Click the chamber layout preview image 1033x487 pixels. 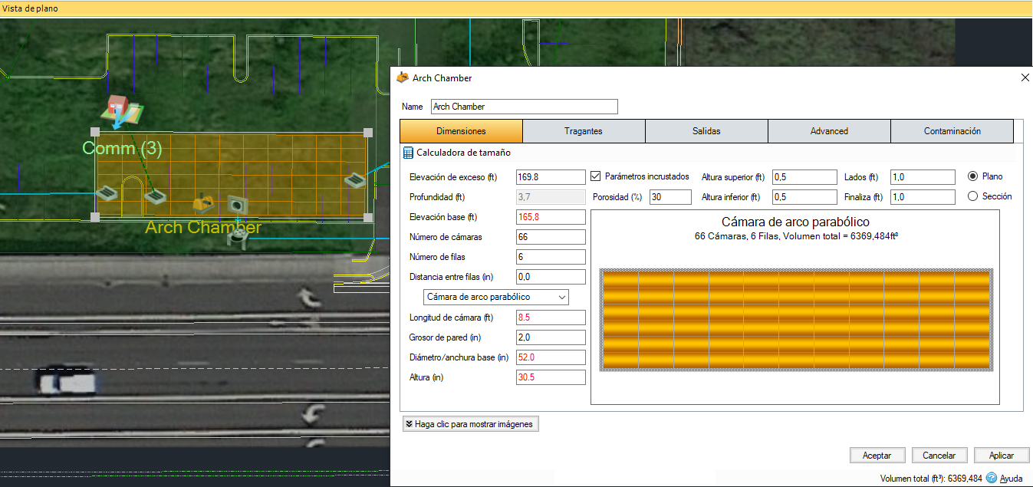[795, 320]
